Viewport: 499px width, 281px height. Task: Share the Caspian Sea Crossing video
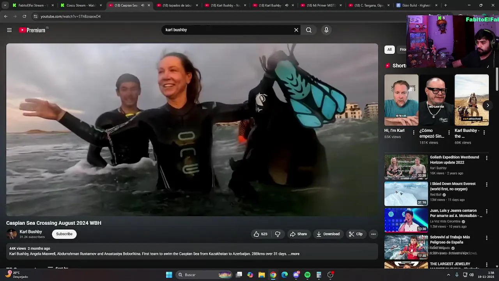tap(298, 234)
